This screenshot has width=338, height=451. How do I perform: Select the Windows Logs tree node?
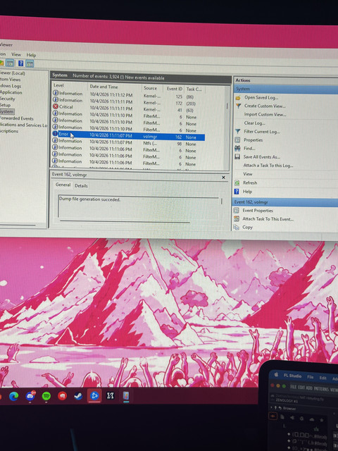click(11, 86)
